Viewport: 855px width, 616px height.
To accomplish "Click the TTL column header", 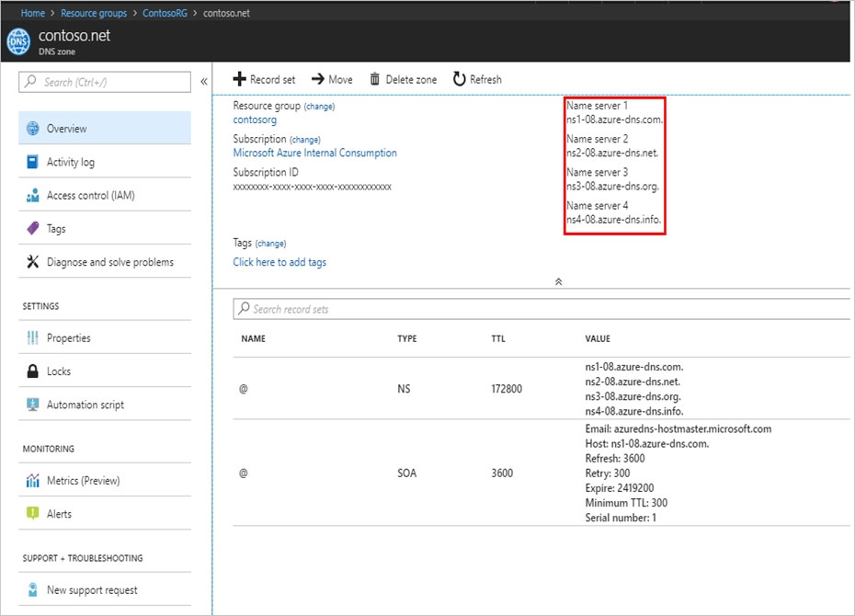I will [x=498, y=338].
